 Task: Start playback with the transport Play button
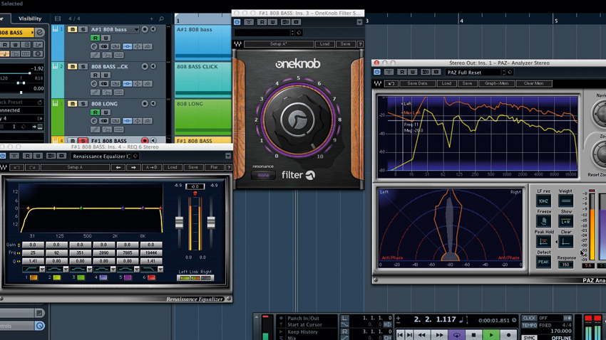(491, 334)
